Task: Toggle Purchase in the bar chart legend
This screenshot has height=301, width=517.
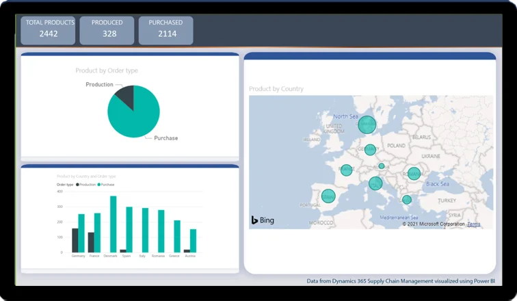Action: [105, 185]
